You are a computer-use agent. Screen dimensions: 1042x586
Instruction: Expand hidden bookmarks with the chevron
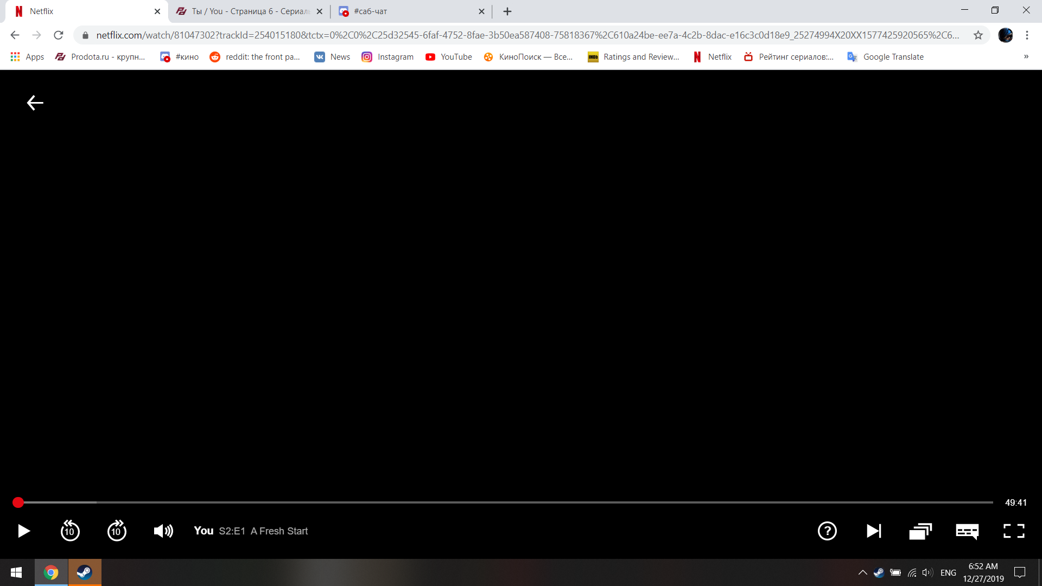point(1027,56)
